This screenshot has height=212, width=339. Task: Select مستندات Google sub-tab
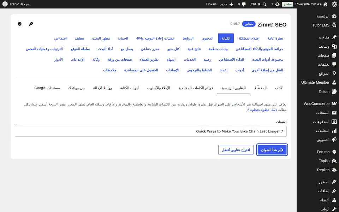tap(47, 88)
